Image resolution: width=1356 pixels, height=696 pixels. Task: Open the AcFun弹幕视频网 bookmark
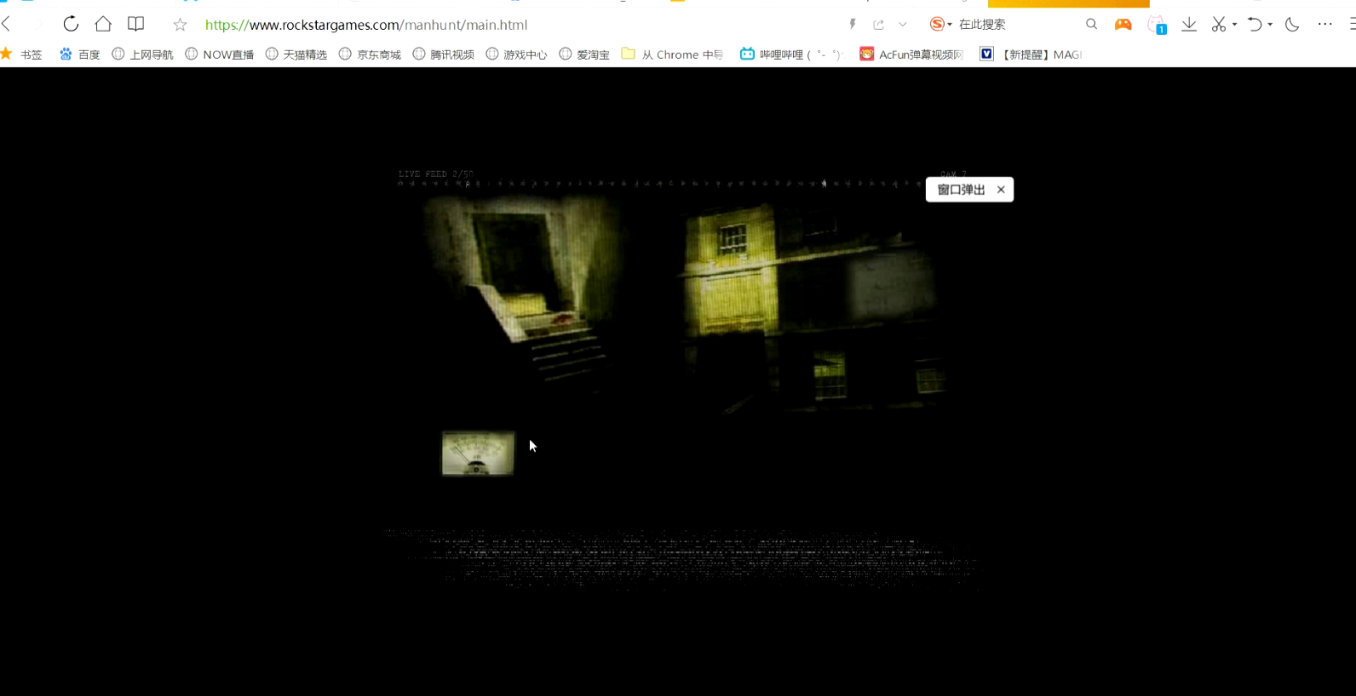911,54
